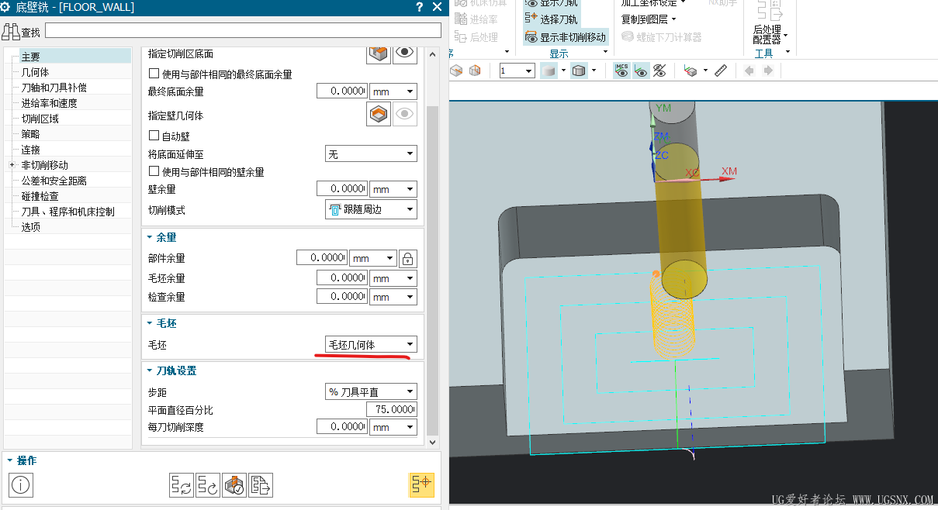Viewport: 938px width, 510px height.
Task: Click the specify wall geometry icon
Action: pyautogui.click(x=379, y=115)
